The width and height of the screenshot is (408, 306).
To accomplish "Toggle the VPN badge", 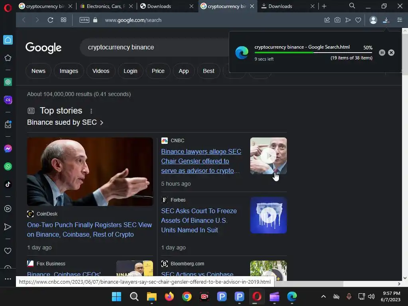I will (x=84, y=20).
